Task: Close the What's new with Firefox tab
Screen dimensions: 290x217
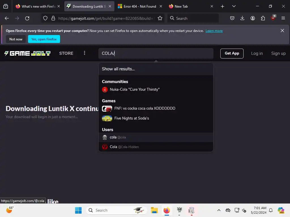Action: click(x=59, y=6)
